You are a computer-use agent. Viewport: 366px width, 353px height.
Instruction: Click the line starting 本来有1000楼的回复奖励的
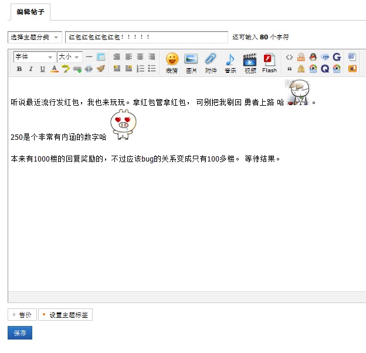pos(145,159)
